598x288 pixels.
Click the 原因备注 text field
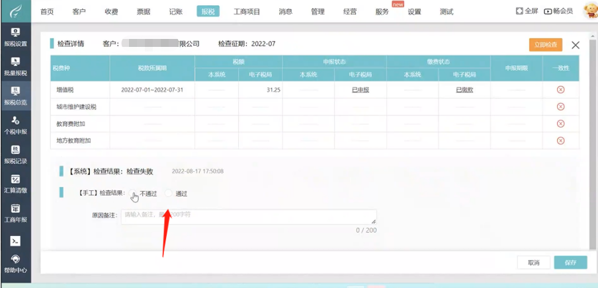pos(248,217)
